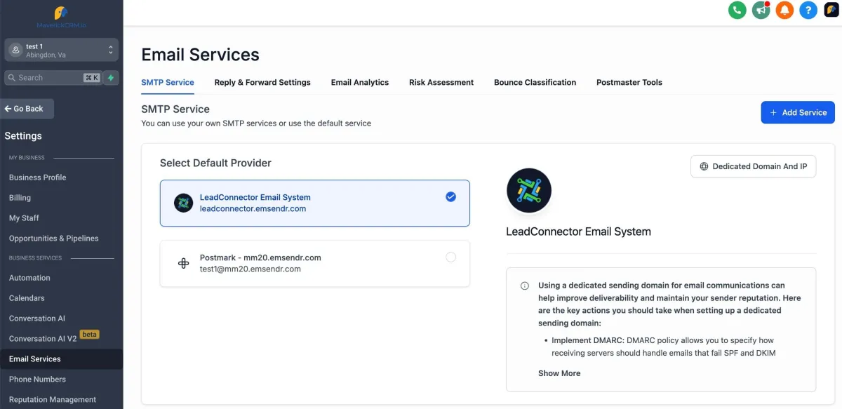This screenshot has height=409, width=842.
Task: Click the green phone call icon
Action: coord(737,10)
